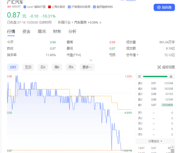This screenshot has width=177, height=153.
Task: Switch to the 简况 tab
Action: [42, 32]
